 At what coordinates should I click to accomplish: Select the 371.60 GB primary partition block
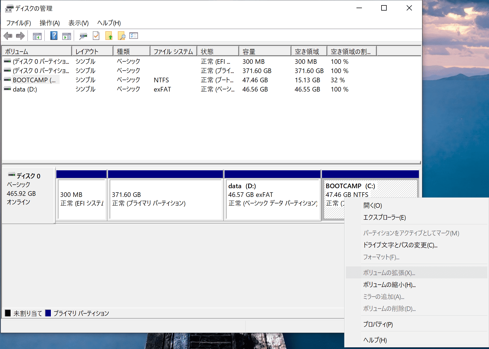point(165,196)
